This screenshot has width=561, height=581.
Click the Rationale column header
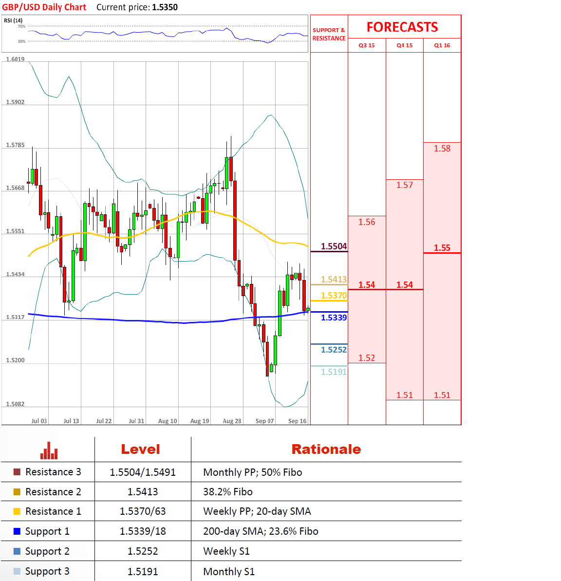[326, 450]
